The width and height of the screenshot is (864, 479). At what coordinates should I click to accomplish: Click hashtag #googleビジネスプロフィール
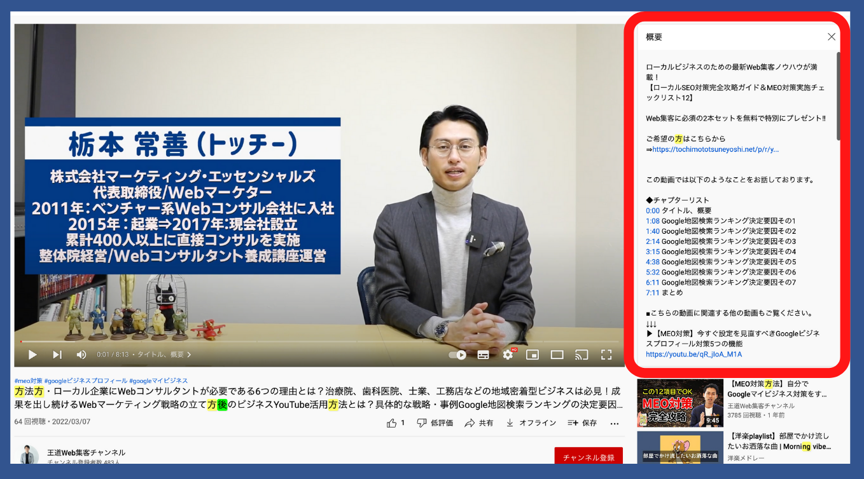click(x=85, y=381)
